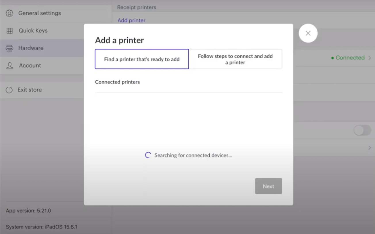Click the printer icon for Hardware
The image size is (375, 234).
[x=9, y=48]
